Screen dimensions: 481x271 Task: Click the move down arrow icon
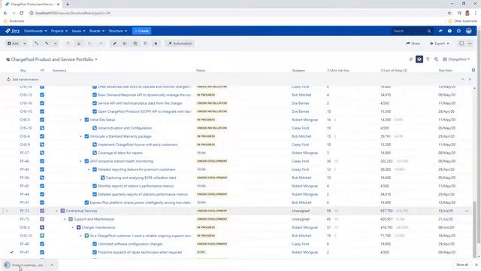pyautogui.click(x=79, y=44)
